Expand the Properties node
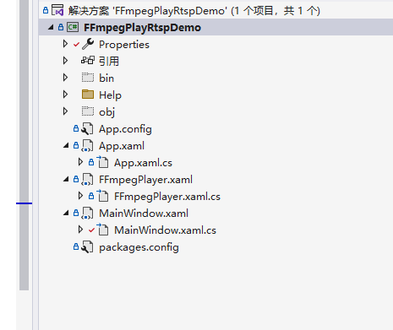 [x=65, y=44]
